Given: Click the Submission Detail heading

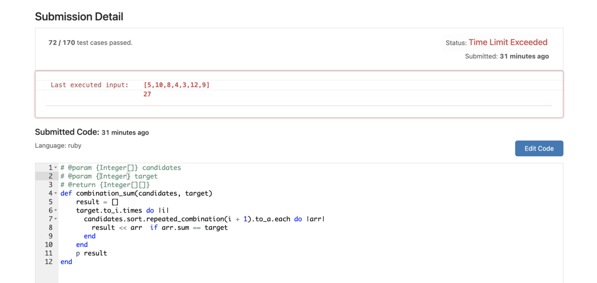Looking at the screenshot, I should click(x=79, y=16).
